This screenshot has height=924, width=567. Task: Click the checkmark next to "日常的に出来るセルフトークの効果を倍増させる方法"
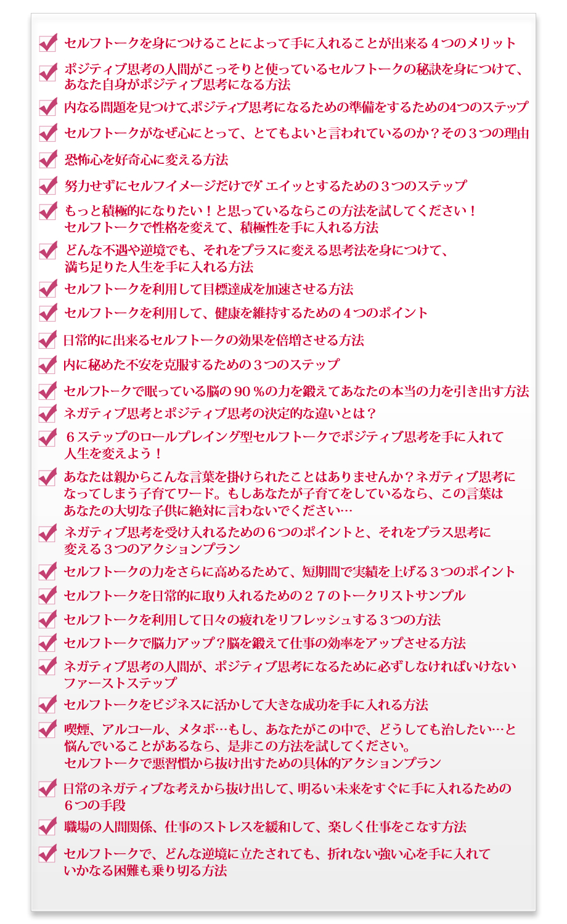click(48, 340)
